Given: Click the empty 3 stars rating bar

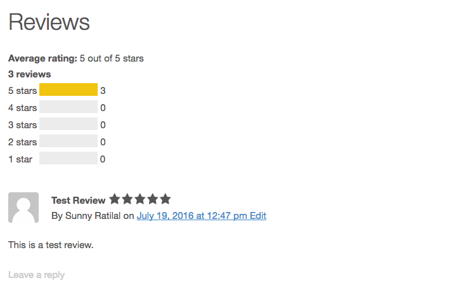Looking at the screenshot, I should coord(68,124).
